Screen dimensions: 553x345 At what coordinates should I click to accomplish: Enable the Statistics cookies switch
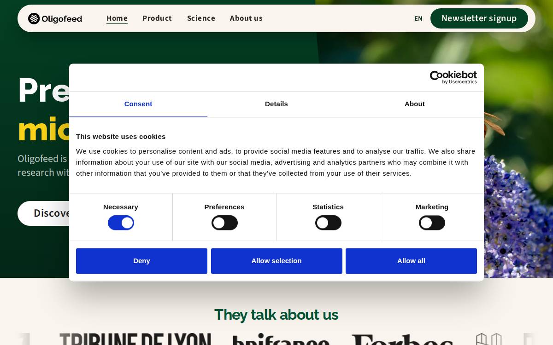point(328,223)
